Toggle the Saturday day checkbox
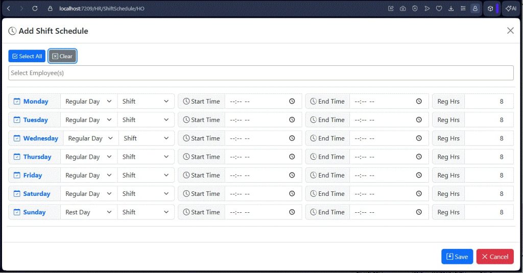The width and height of the screenshot is (523, 273). click(x=17, y=194)
